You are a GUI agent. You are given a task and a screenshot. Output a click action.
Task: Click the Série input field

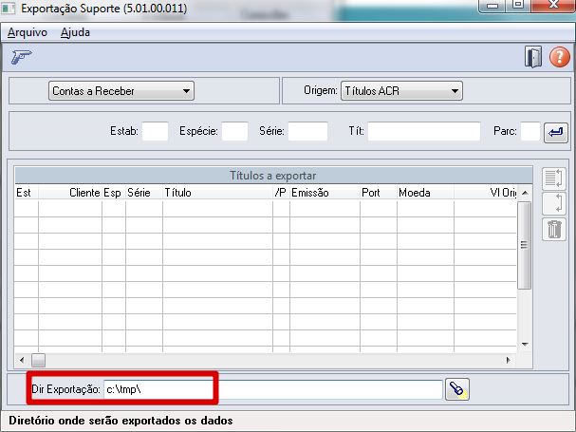coord(307,131)
